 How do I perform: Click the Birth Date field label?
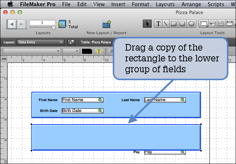(49, 111)
